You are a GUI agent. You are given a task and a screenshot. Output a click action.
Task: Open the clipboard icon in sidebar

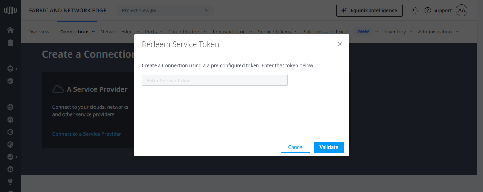click(x=10, y=43)
